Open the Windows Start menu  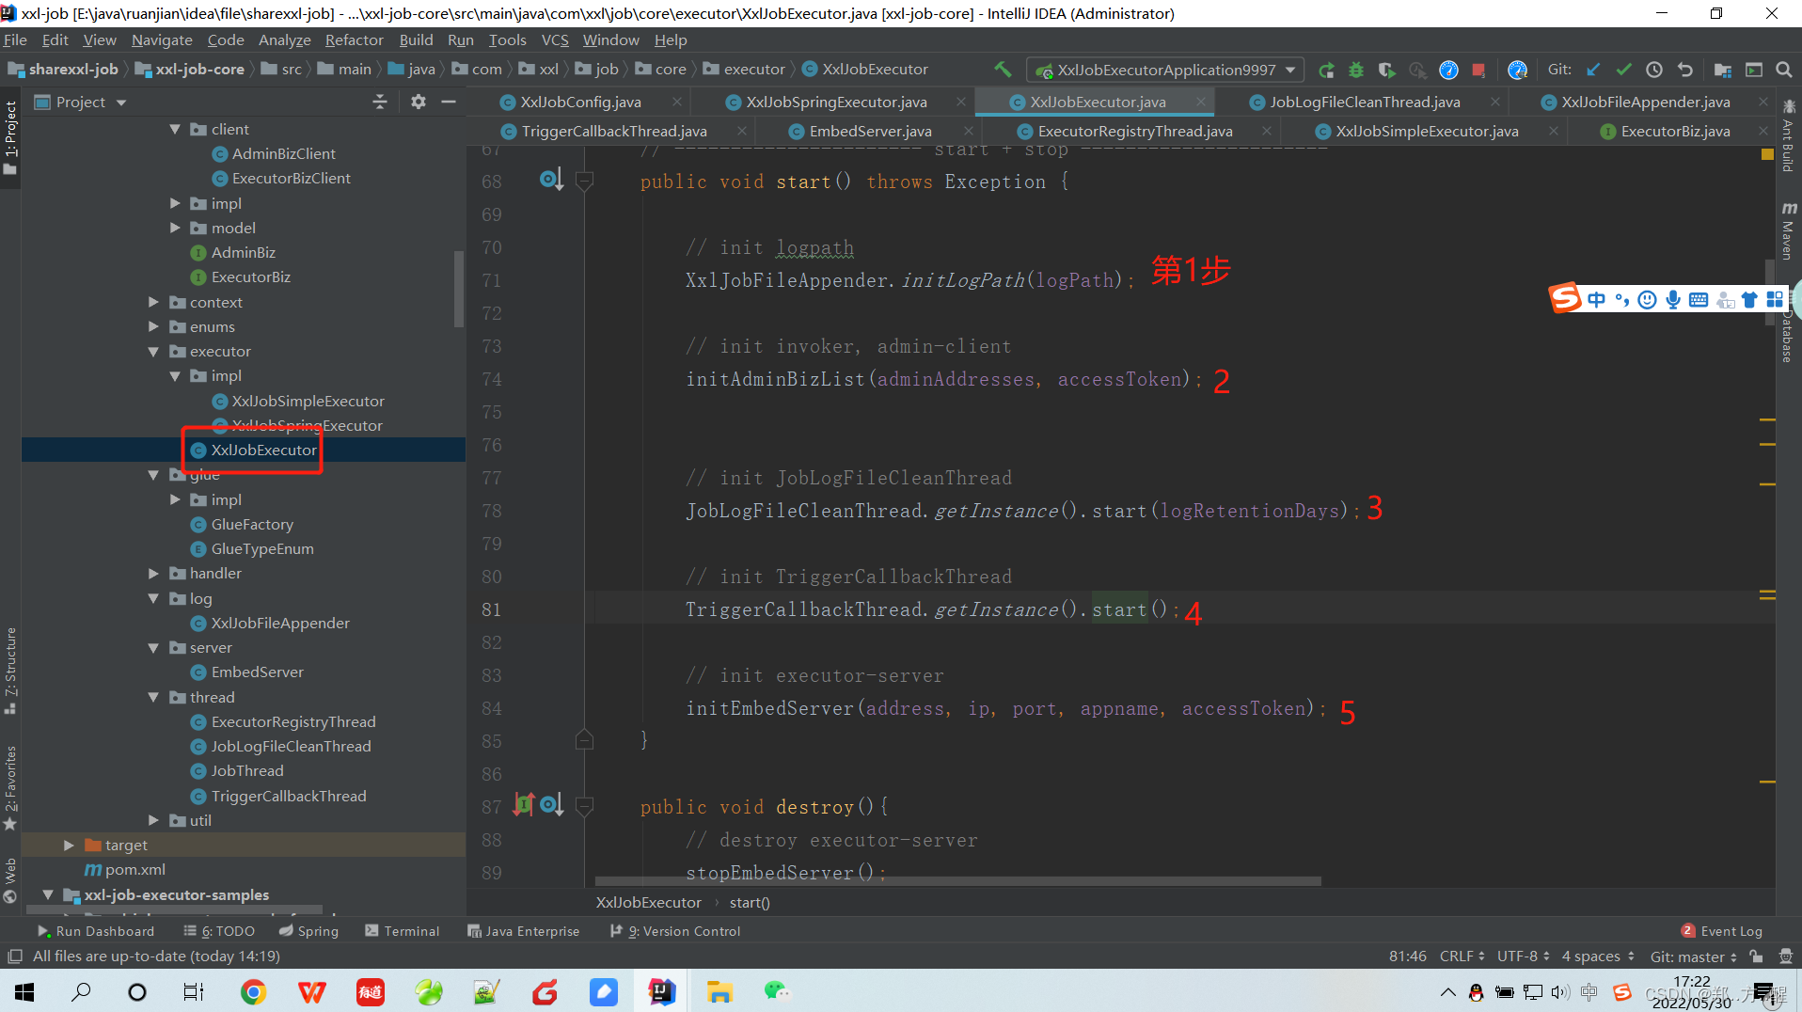[x=24, y=991]
